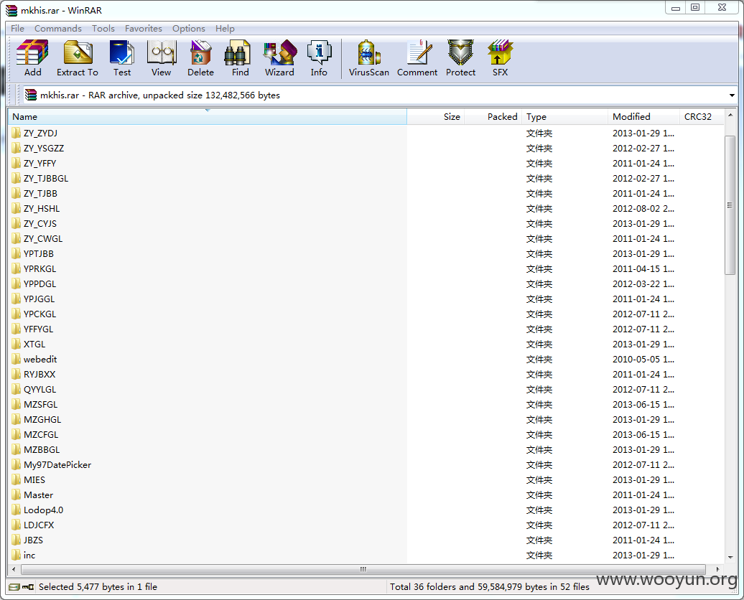Select the YPPDGL folder name
This screenshot has height=600, width=744.
coord(40,284)
